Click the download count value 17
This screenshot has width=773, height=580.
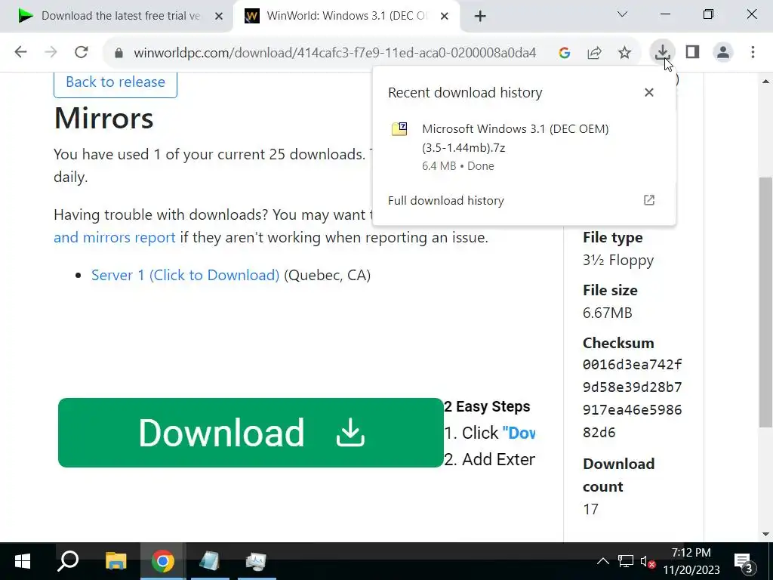tap(590, 509)
